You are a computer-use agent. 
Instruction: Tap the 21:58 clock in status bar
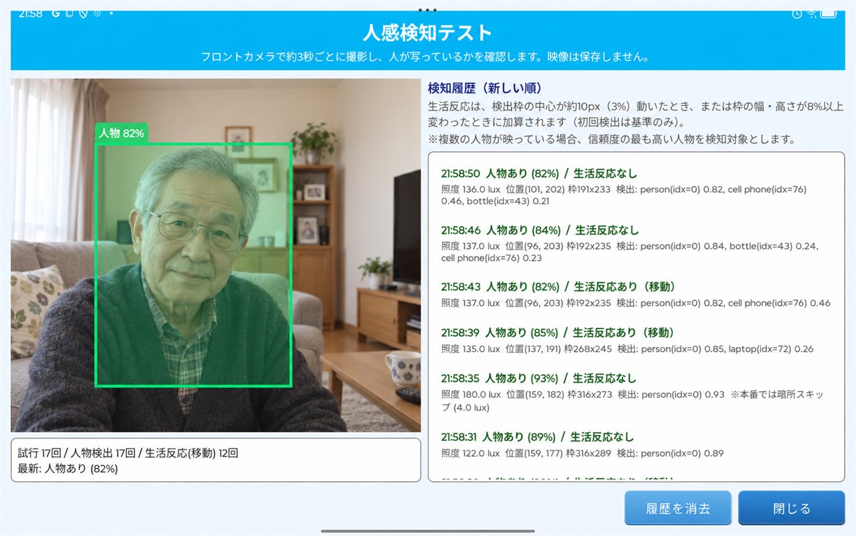click(30, 13)
